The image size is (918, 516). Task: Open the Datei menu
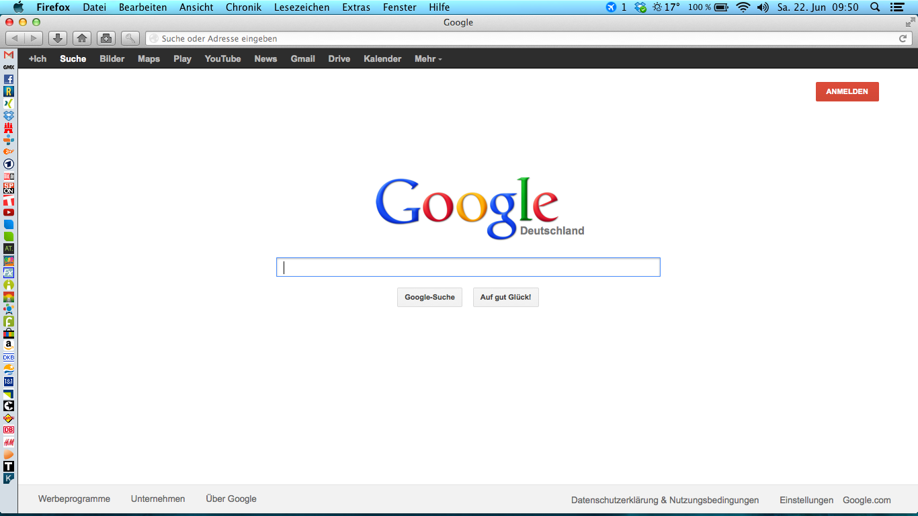click(95, 7)
